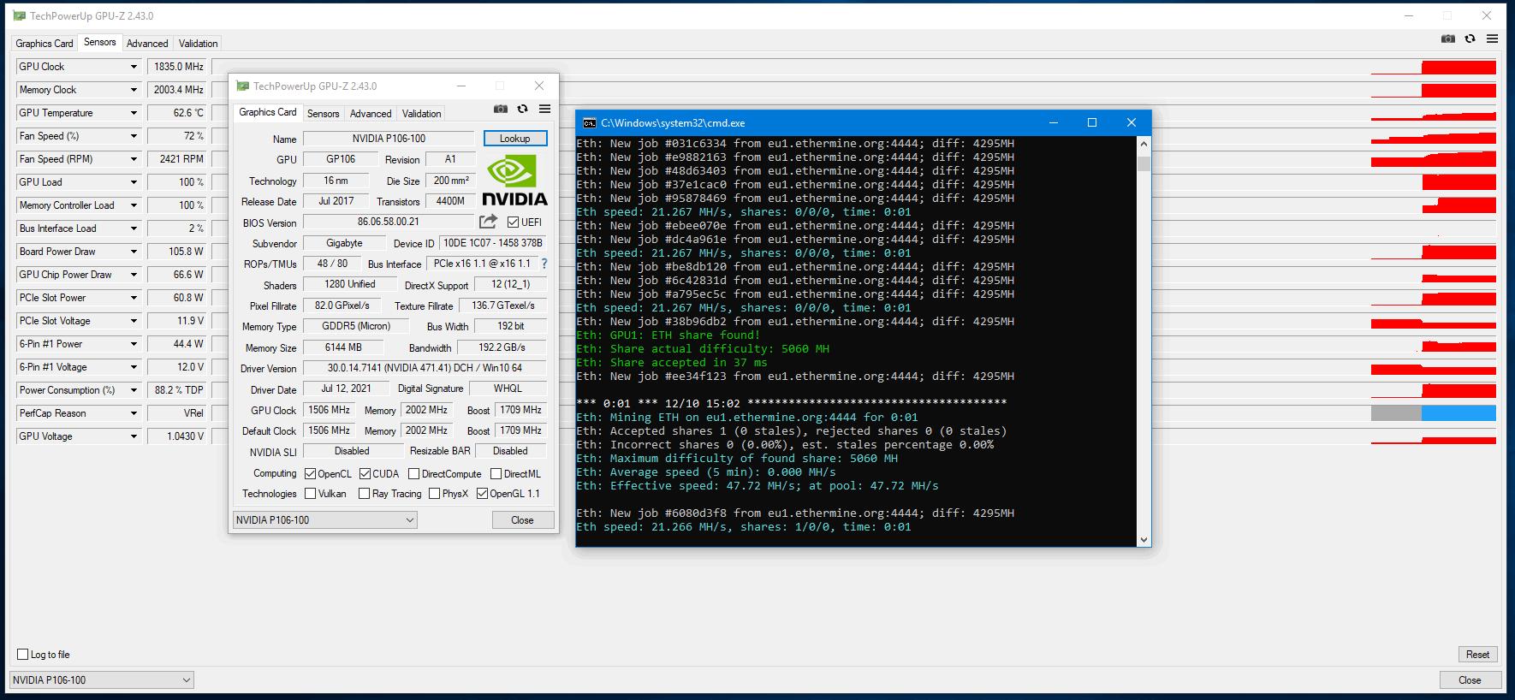The image size is (1515, 700).
Task: Click GPU-Z icon in front window title bar
Action: (x=243, y=86)
